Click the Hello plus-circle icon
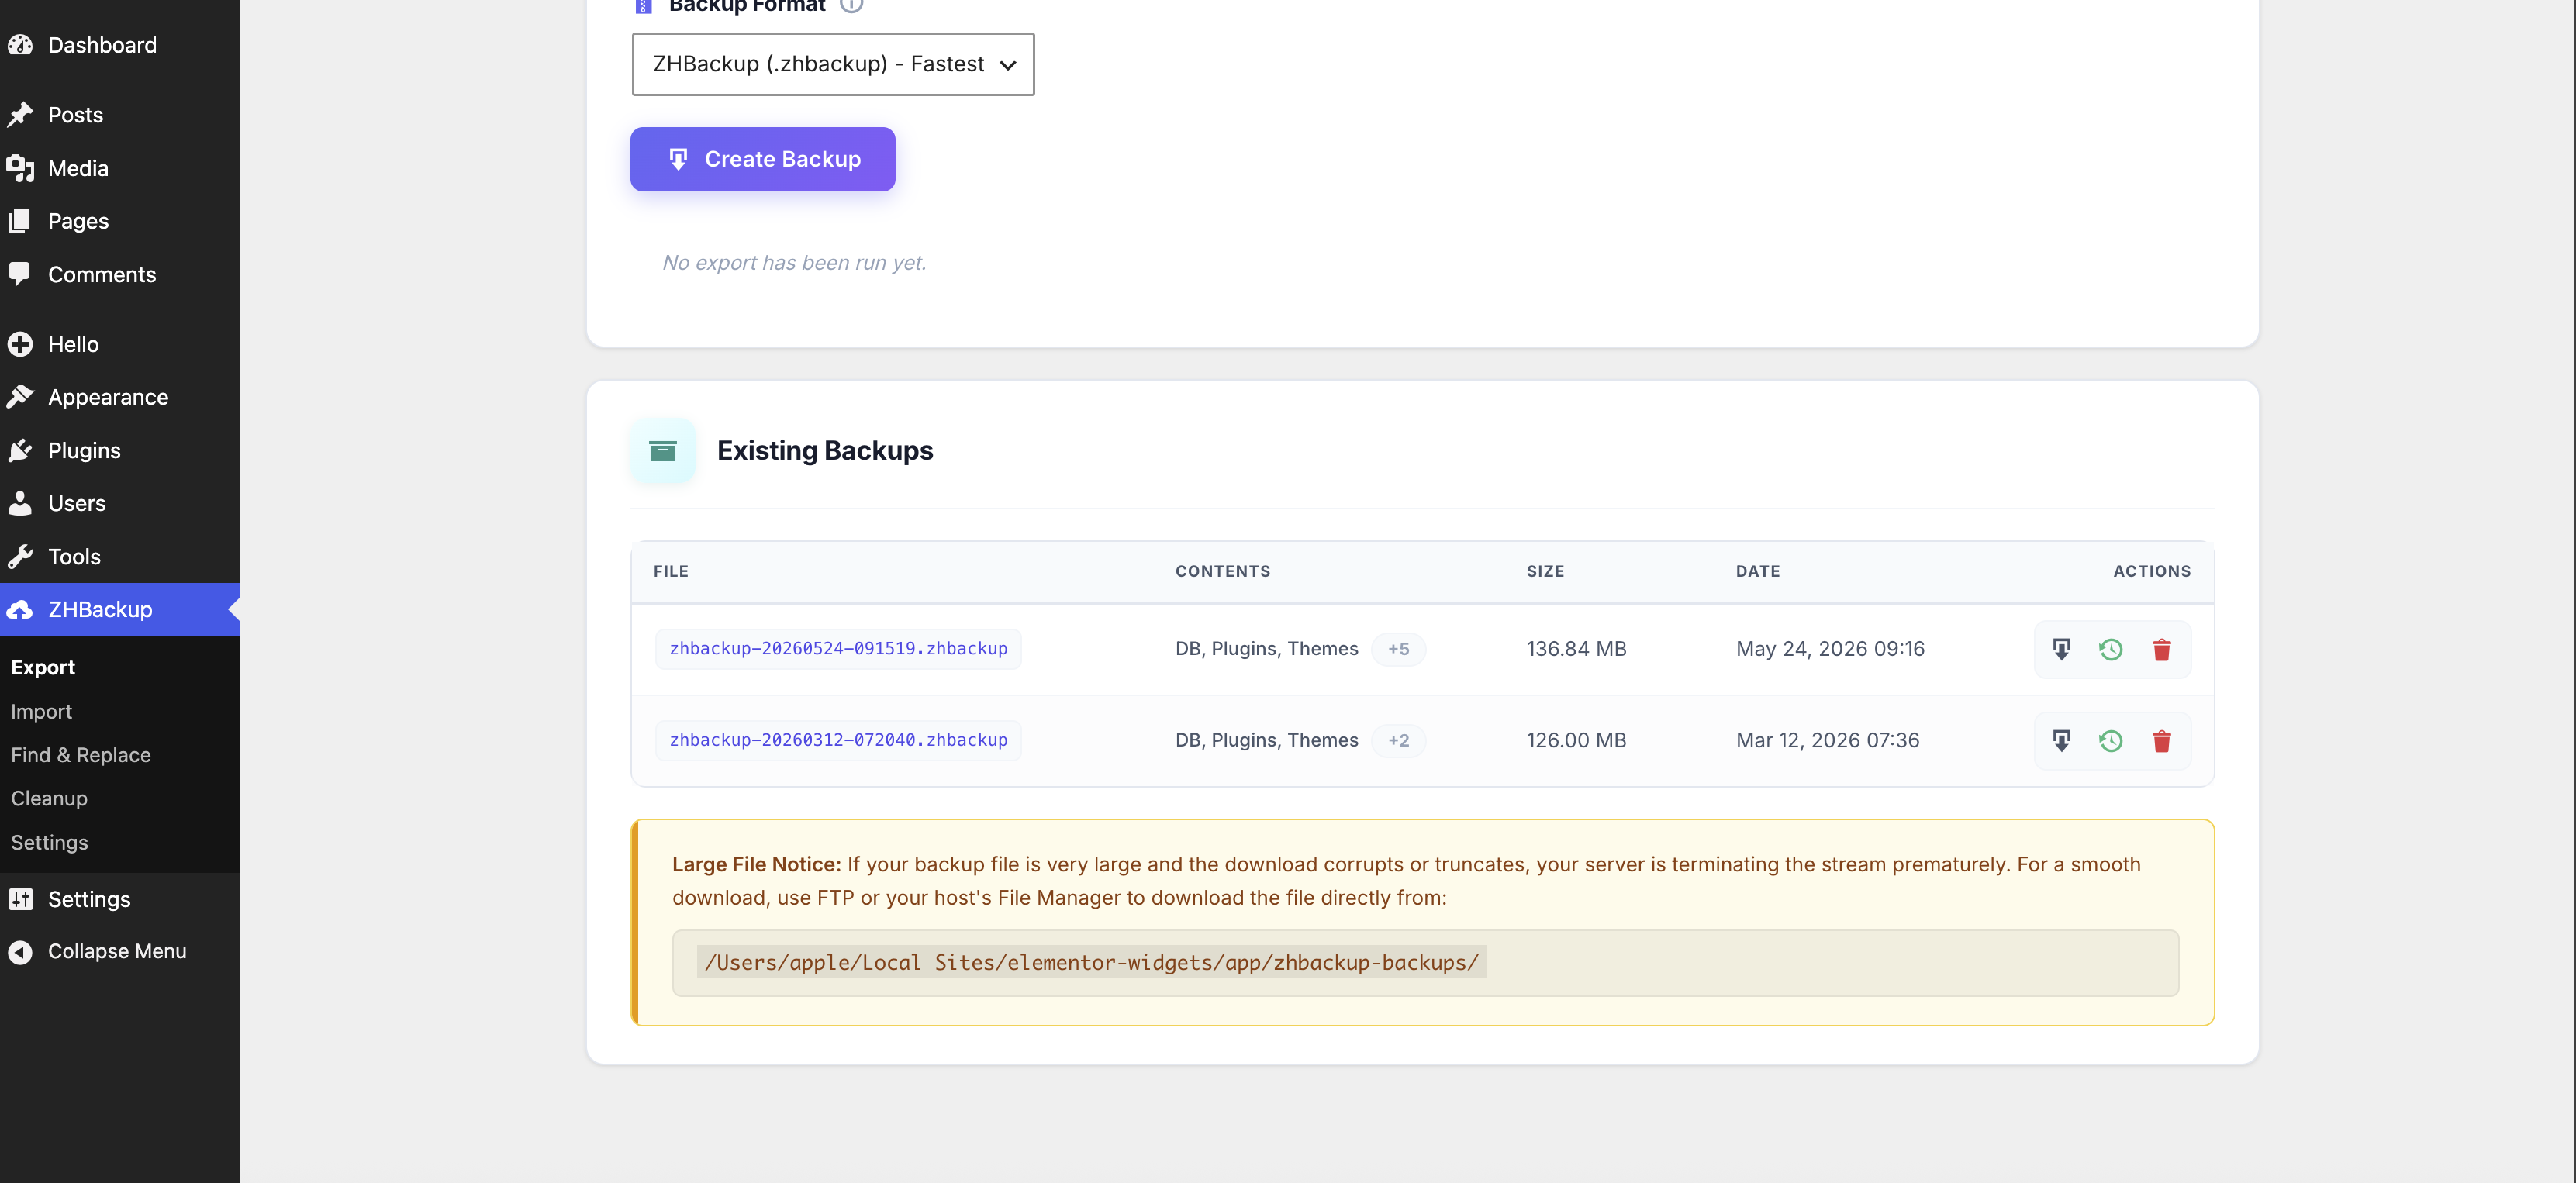Viewport: 2576px width, 1183px height. [x=20, y=344]
